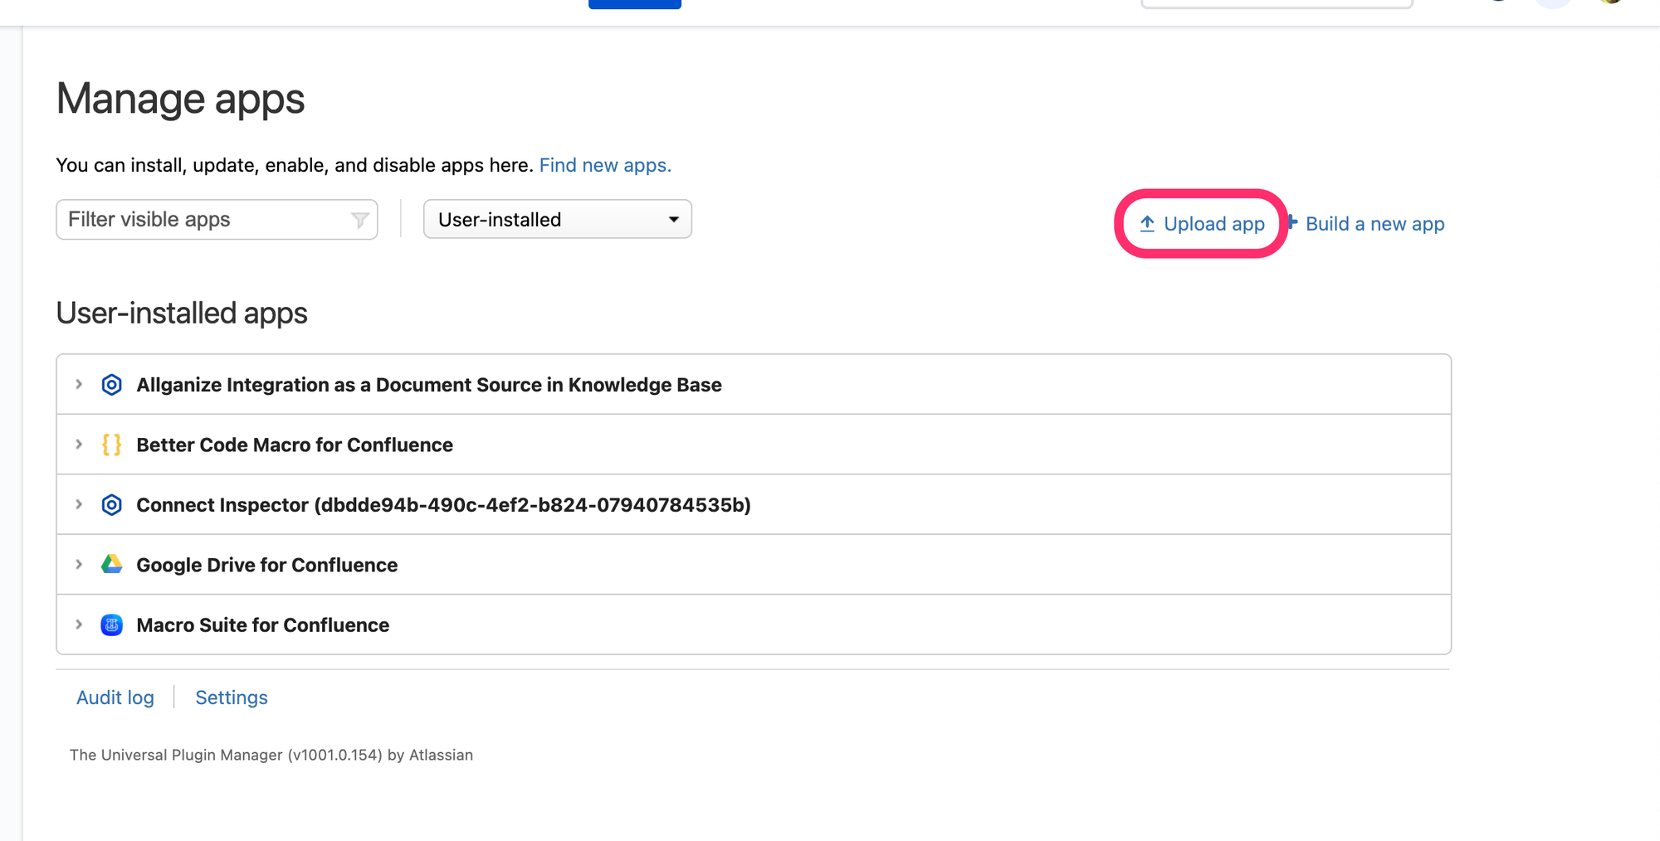
Task: Select Allganize Integration as a Document Source title
Action: coord(429,385)
